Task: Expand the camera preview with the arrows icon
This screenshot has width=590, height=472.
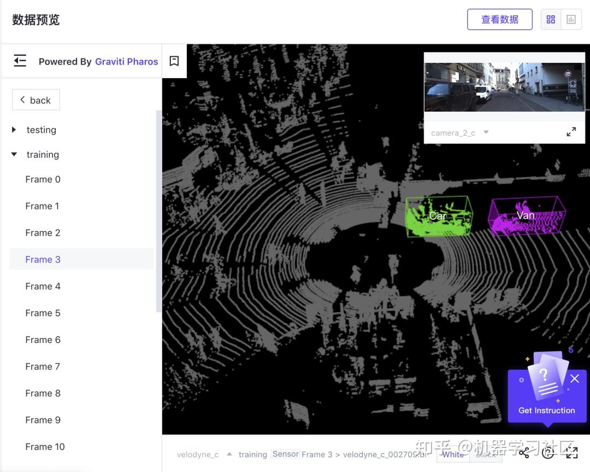Action: click(x=571, y=132)
